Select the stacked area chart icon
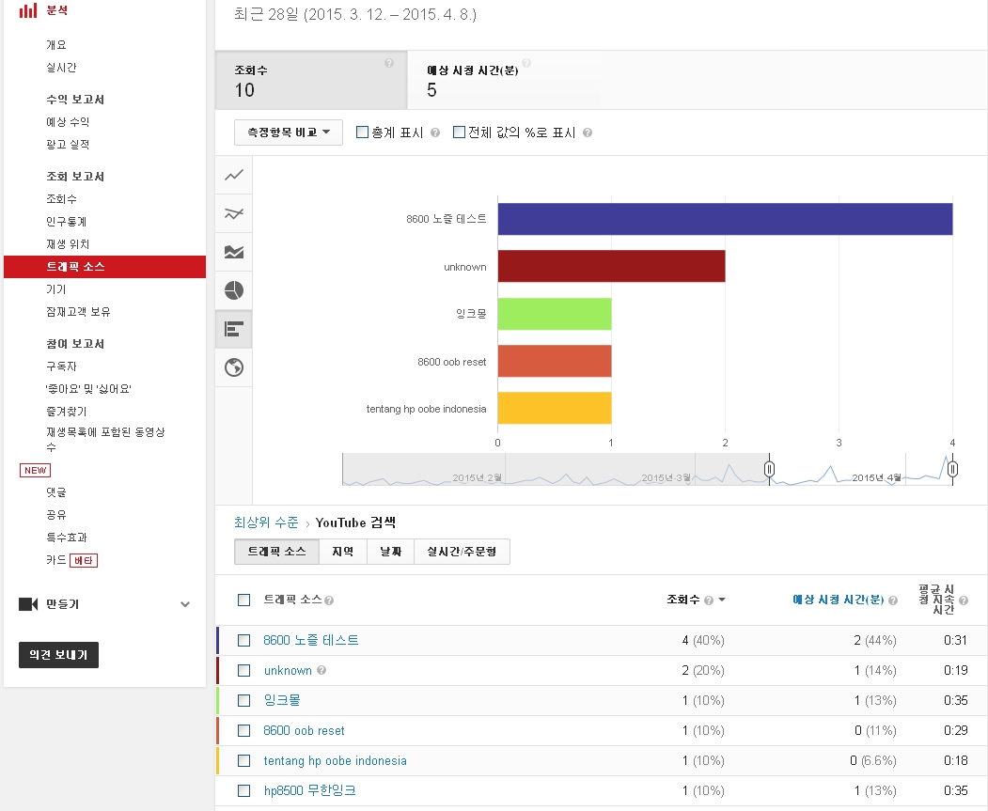The height and width of the screenshot is (811, 988). tap(234, 252)
